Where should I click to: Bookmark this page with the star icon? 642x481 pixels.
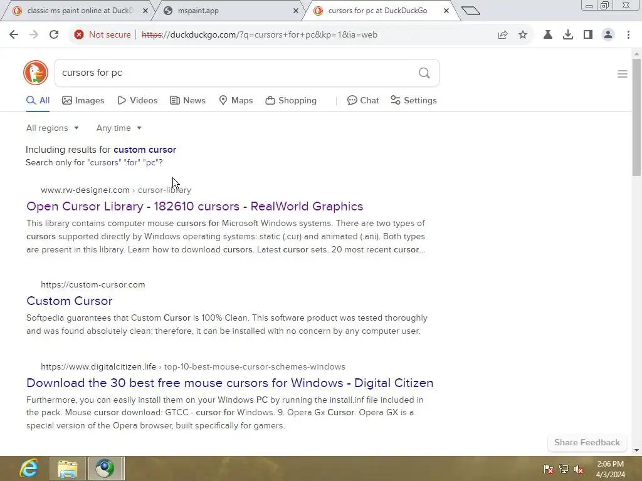click(x=523, y=35)
